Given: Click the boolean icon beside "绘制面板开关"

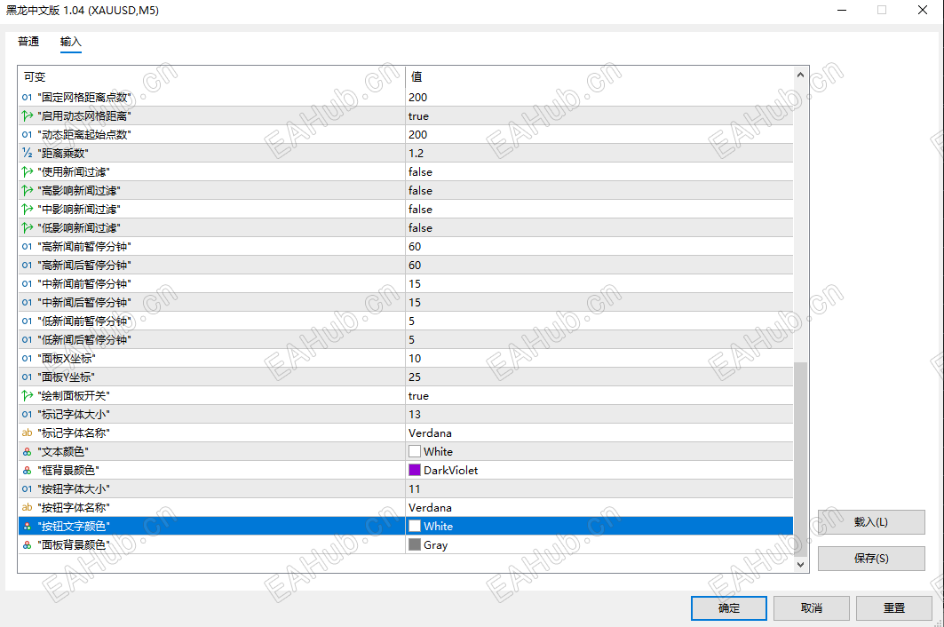Looking at the screenshot, I should [28, 396].
